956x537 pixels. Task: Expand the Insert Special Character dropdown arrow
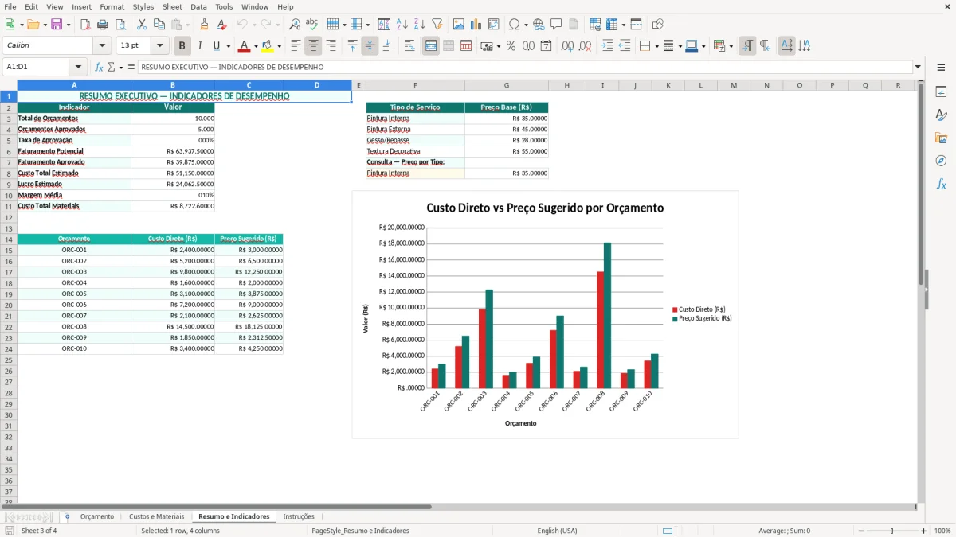coord(524,25)
